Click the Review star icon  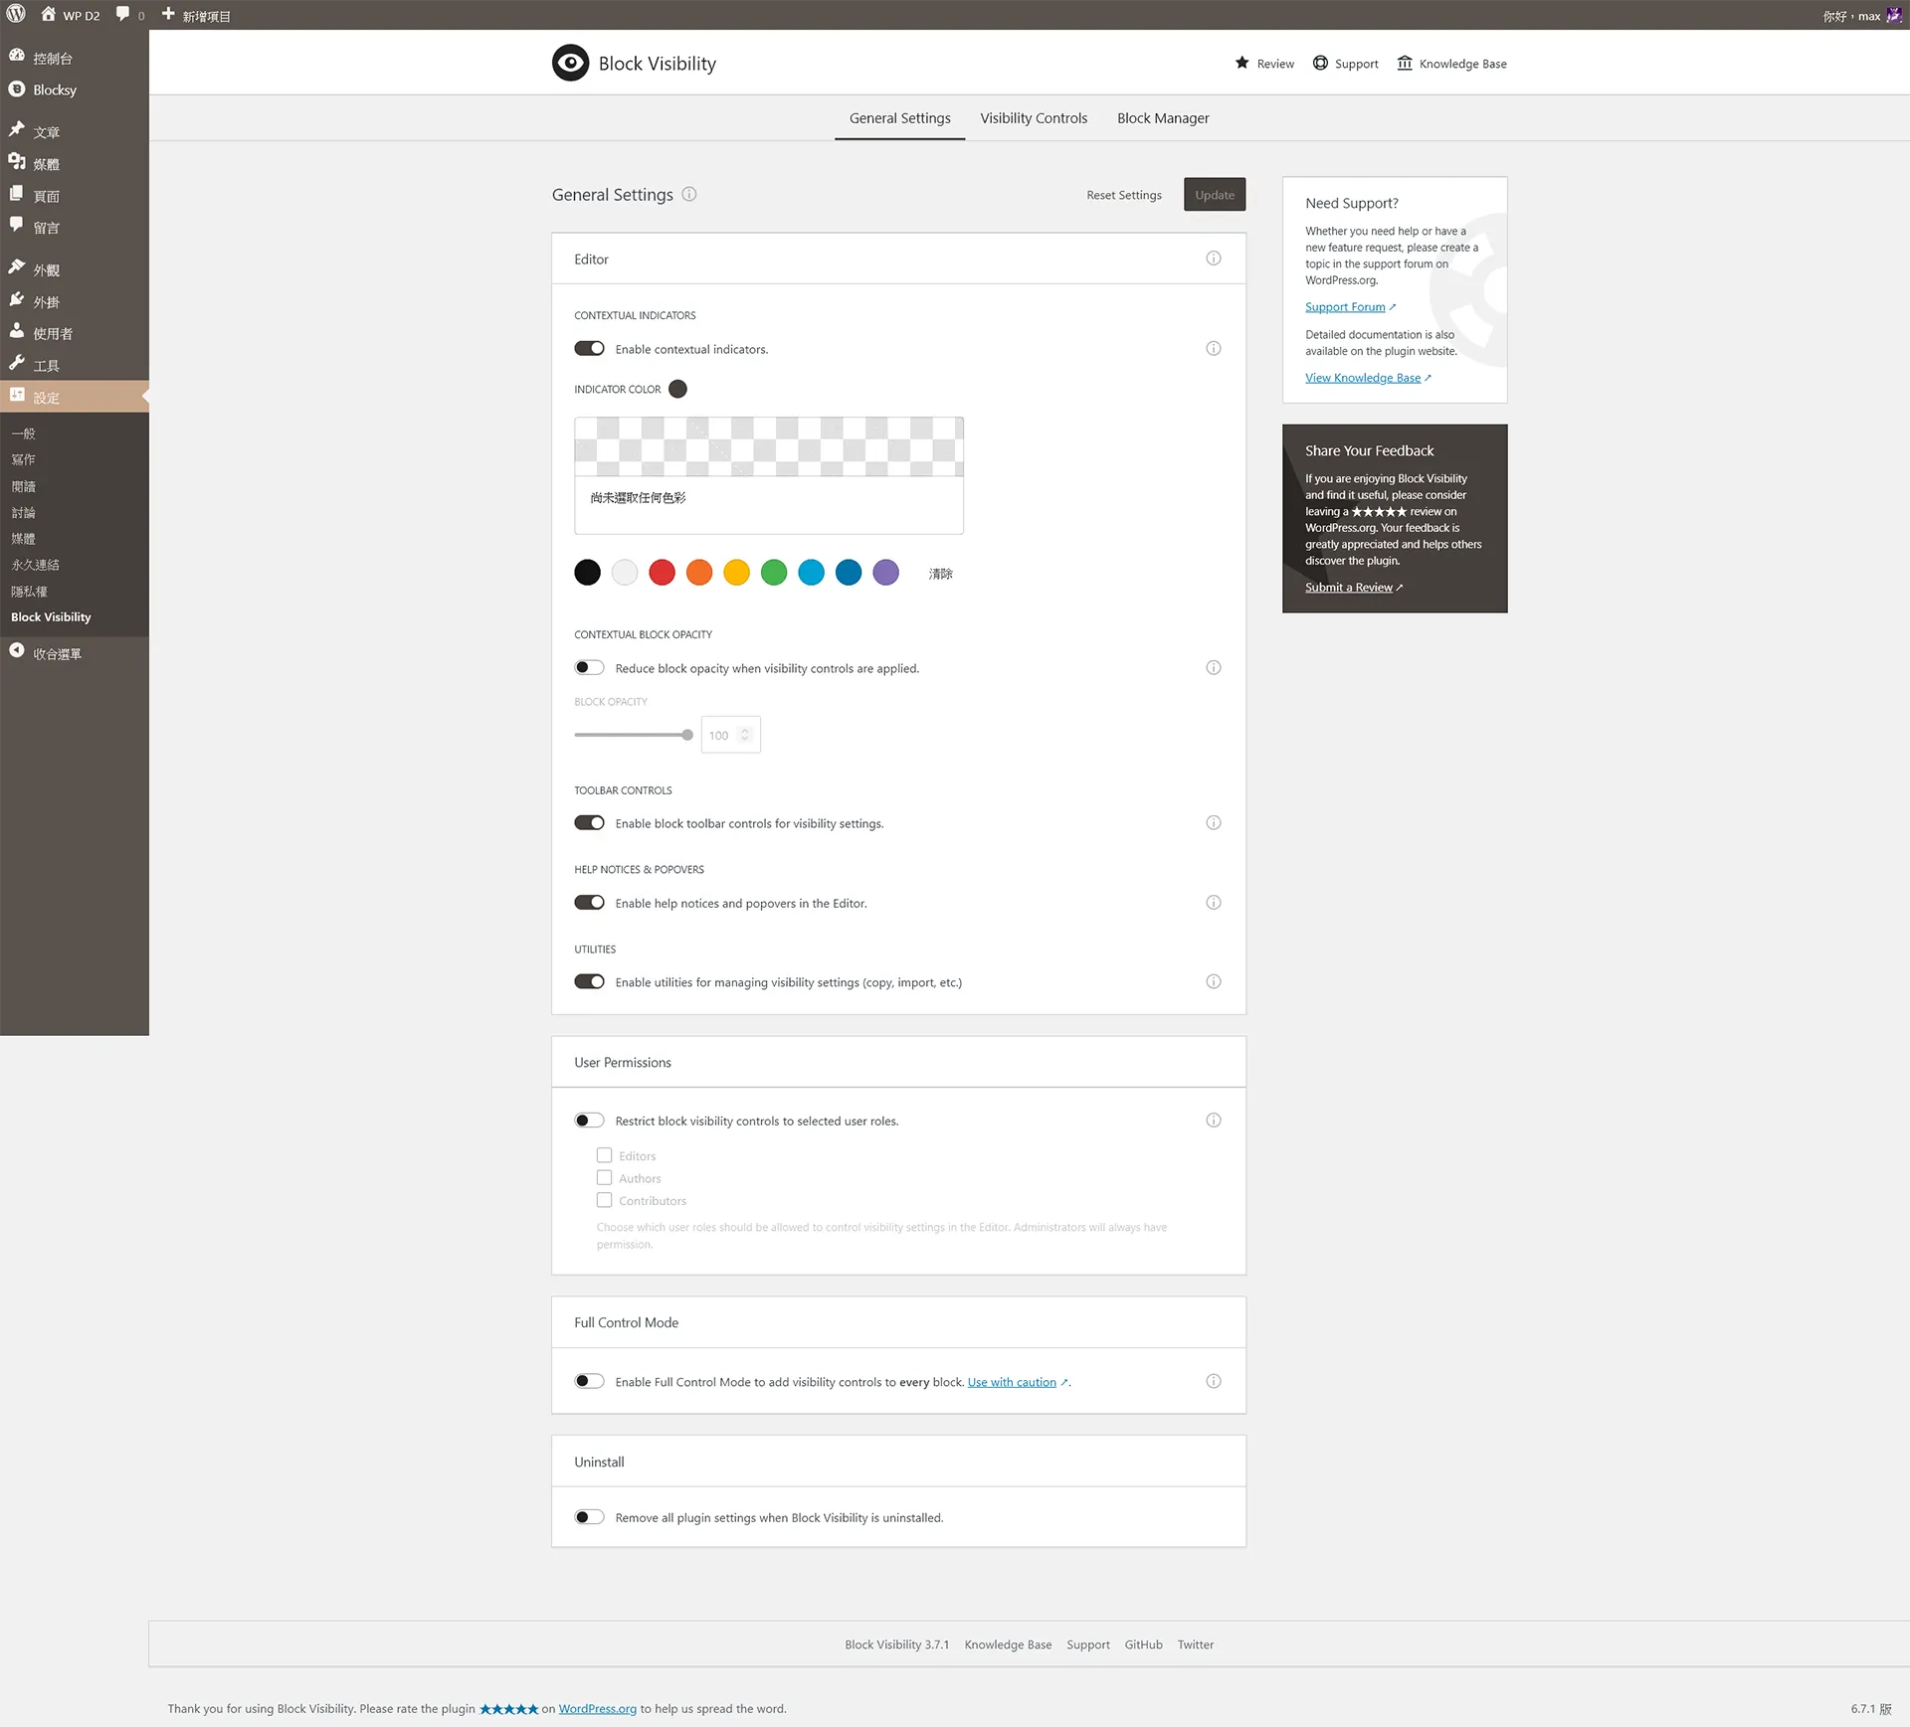(1241, 63)
